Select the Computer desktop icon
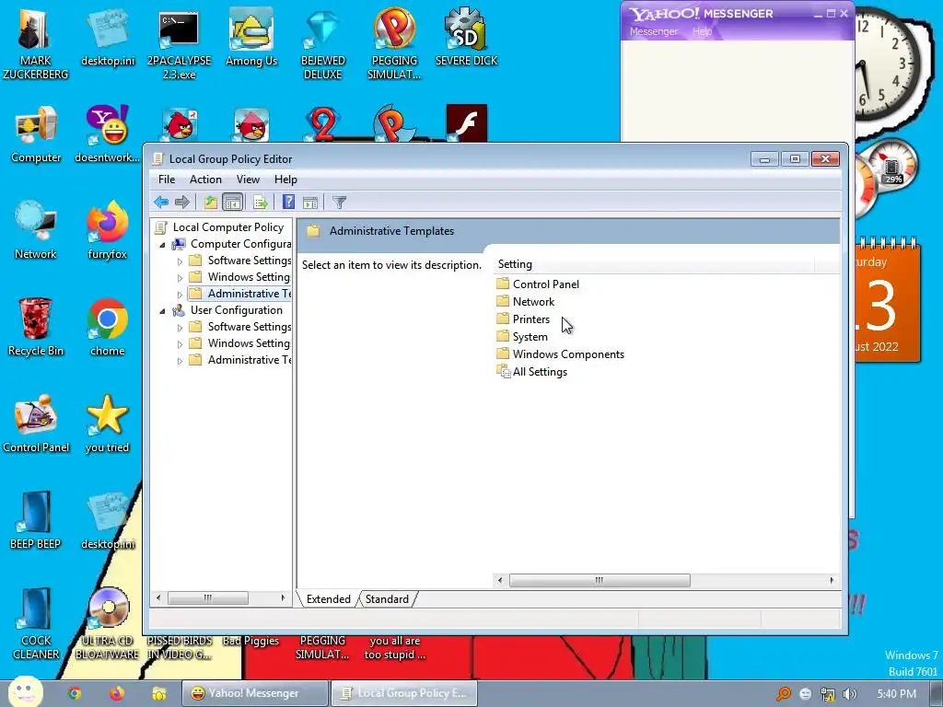This screenshot has width=943, height=707. pos(36,134)
